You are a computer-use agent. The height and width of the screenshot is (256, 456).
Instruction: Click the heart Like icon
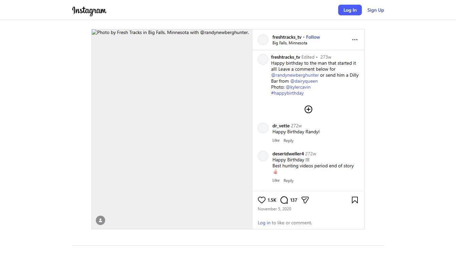262,200
